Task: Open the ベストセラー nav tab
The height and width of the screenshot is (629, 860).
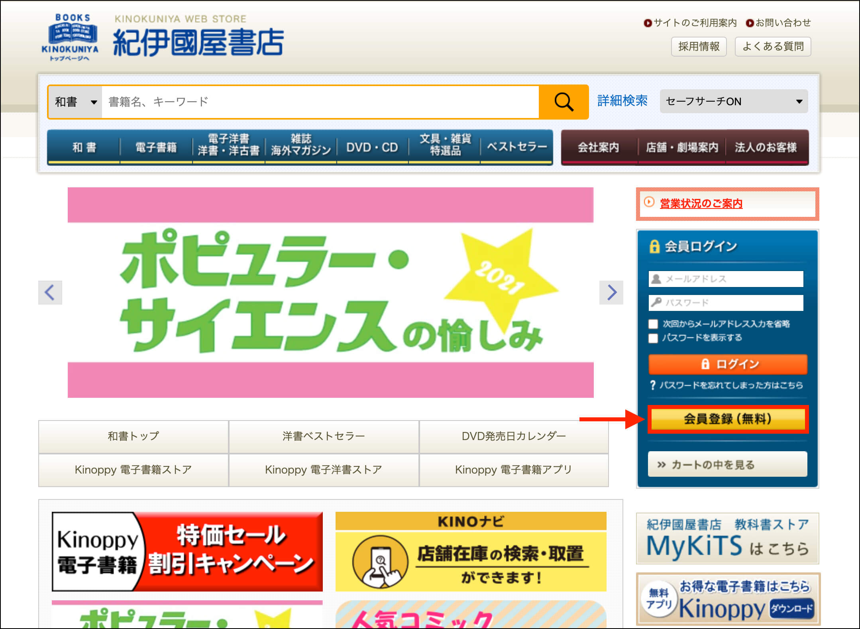Action: [x=517, y=147]
